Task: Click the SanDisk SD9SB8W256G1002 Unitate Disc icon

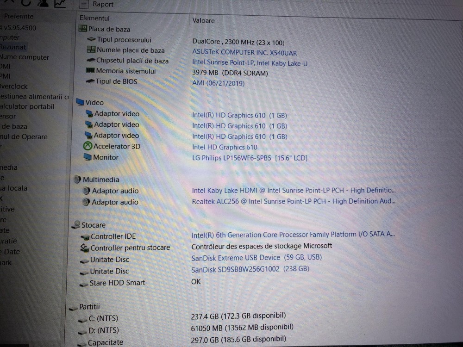Action: [x=84, y=272]
